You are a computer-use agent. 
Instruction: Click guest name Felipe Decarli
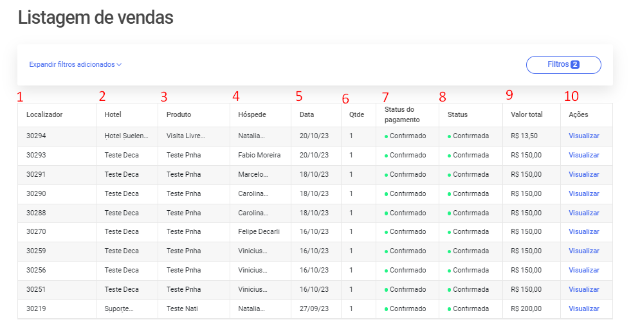click(259, 231)
